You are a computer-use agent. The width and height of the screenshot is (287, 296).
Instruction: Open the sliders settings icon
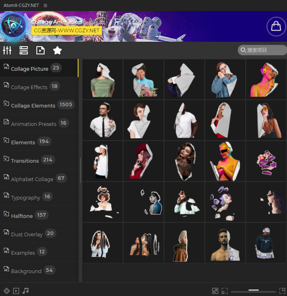pos(7,50)
